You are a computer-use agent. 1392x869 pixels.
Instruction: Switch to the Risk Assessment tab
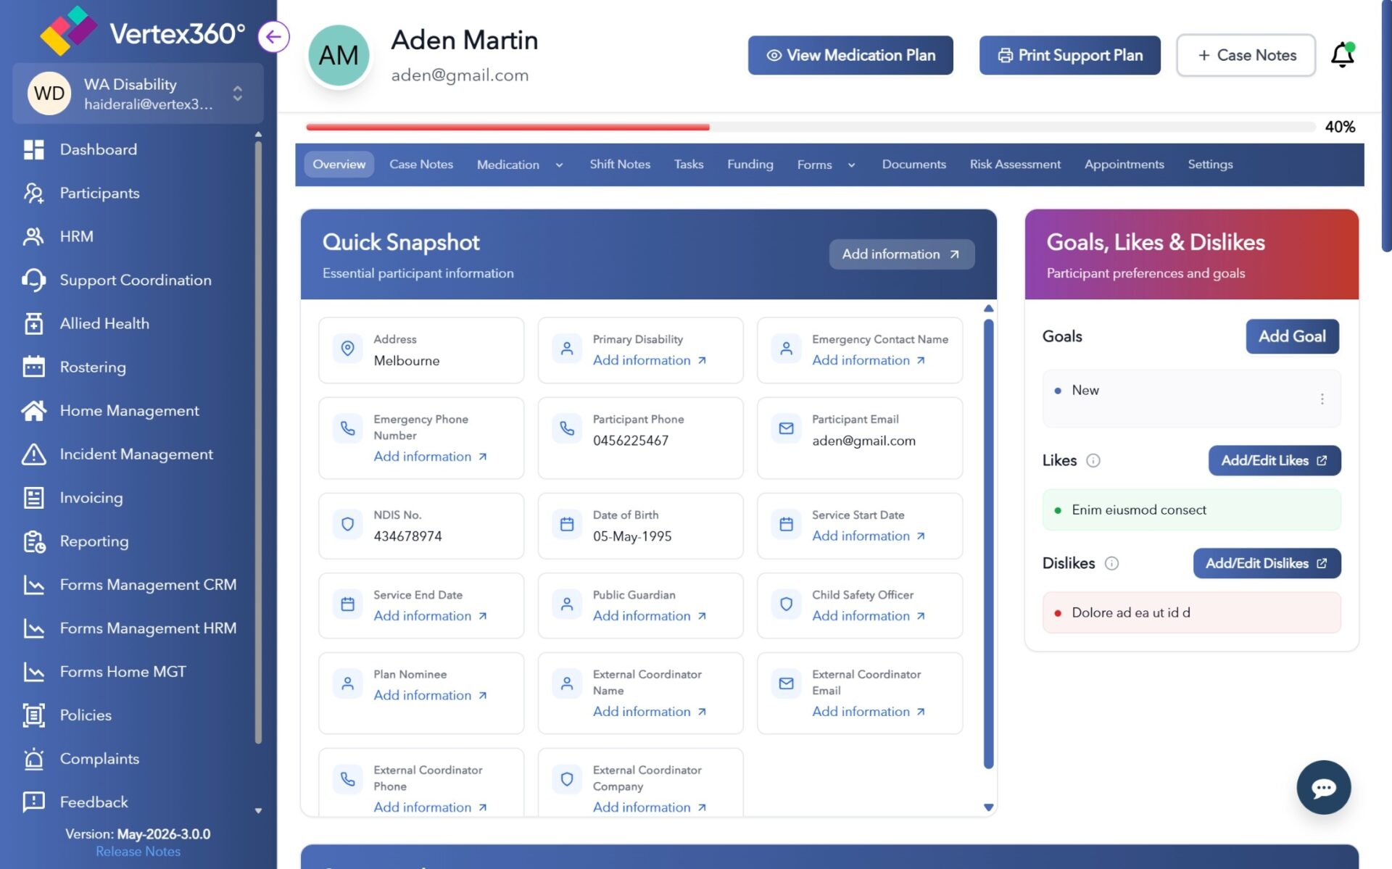(x=1015, y=165)
